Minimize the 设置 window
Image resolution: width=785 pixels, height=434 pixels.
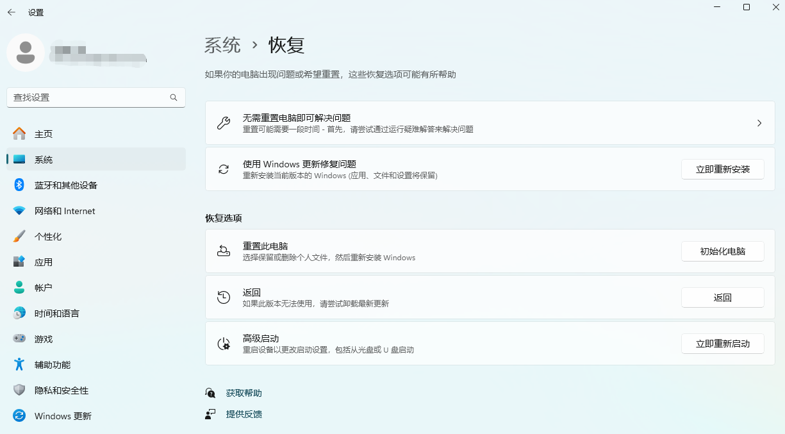[717, 7]
